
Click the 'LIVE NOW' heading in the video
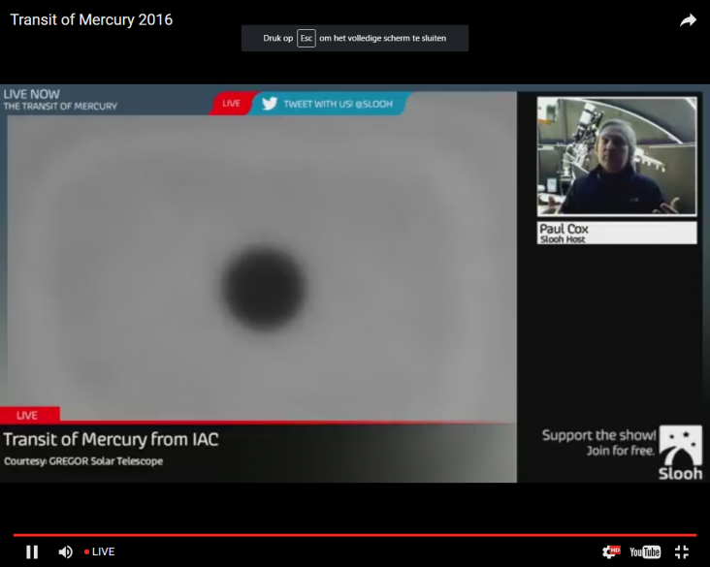tap(32, 94)
